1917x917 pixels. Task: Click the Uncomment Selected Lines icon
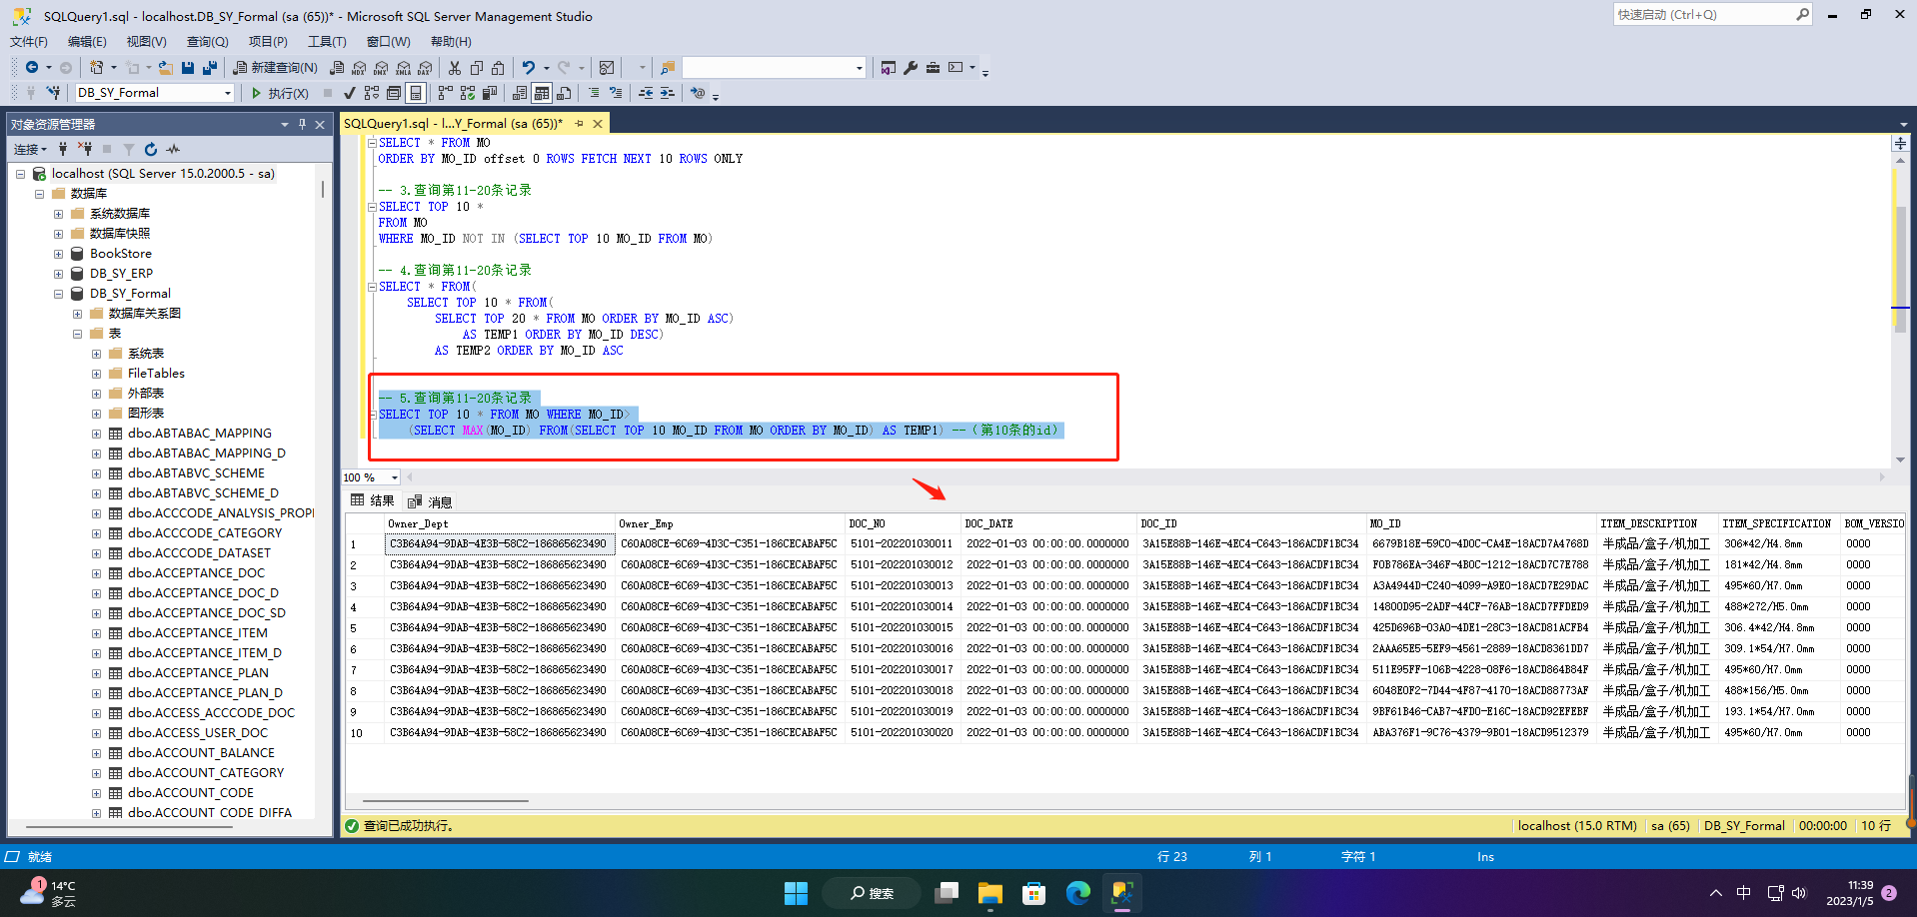pos(616,93)
